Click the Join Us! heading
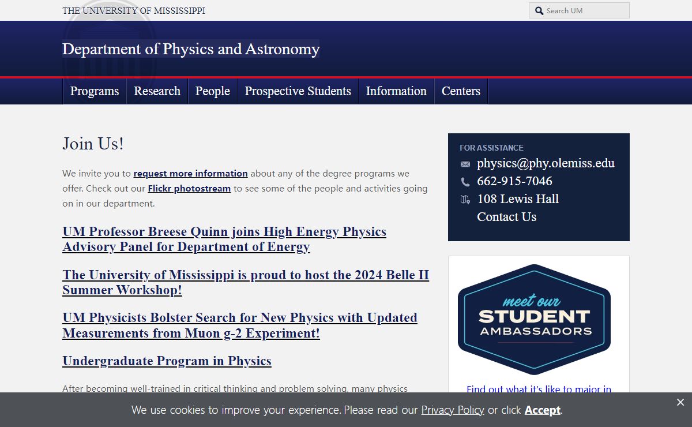This screenshot has height=427, width=692. (93, 144)
